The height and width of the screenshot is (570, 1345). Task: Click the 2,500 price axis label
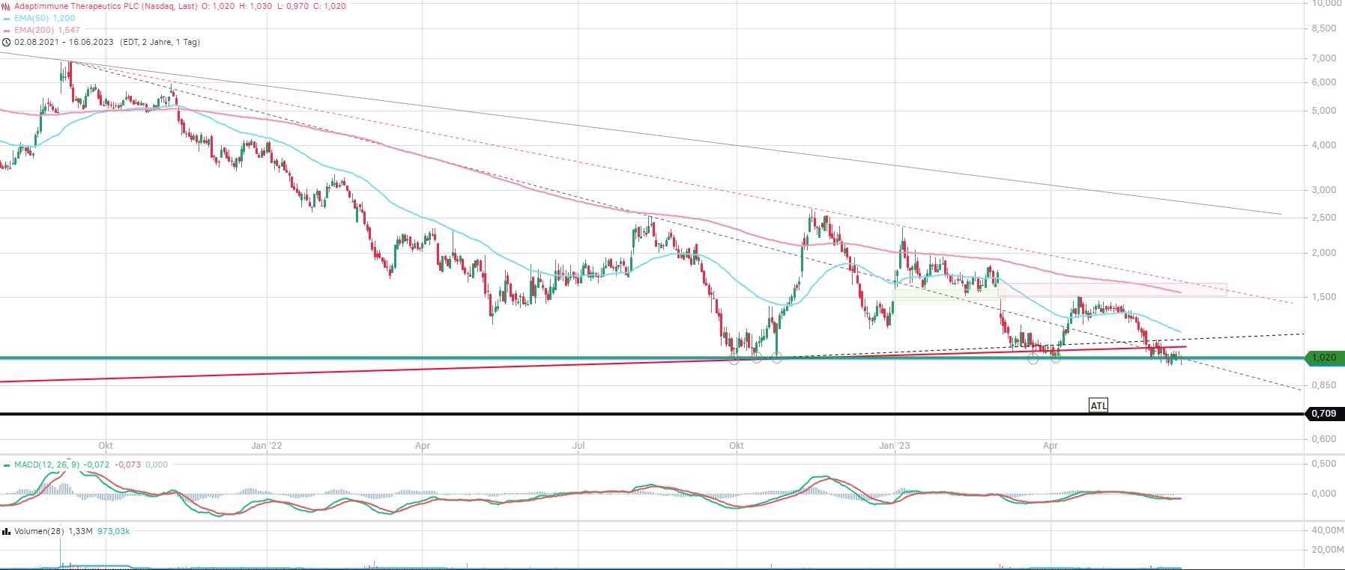click(1323, 218)
